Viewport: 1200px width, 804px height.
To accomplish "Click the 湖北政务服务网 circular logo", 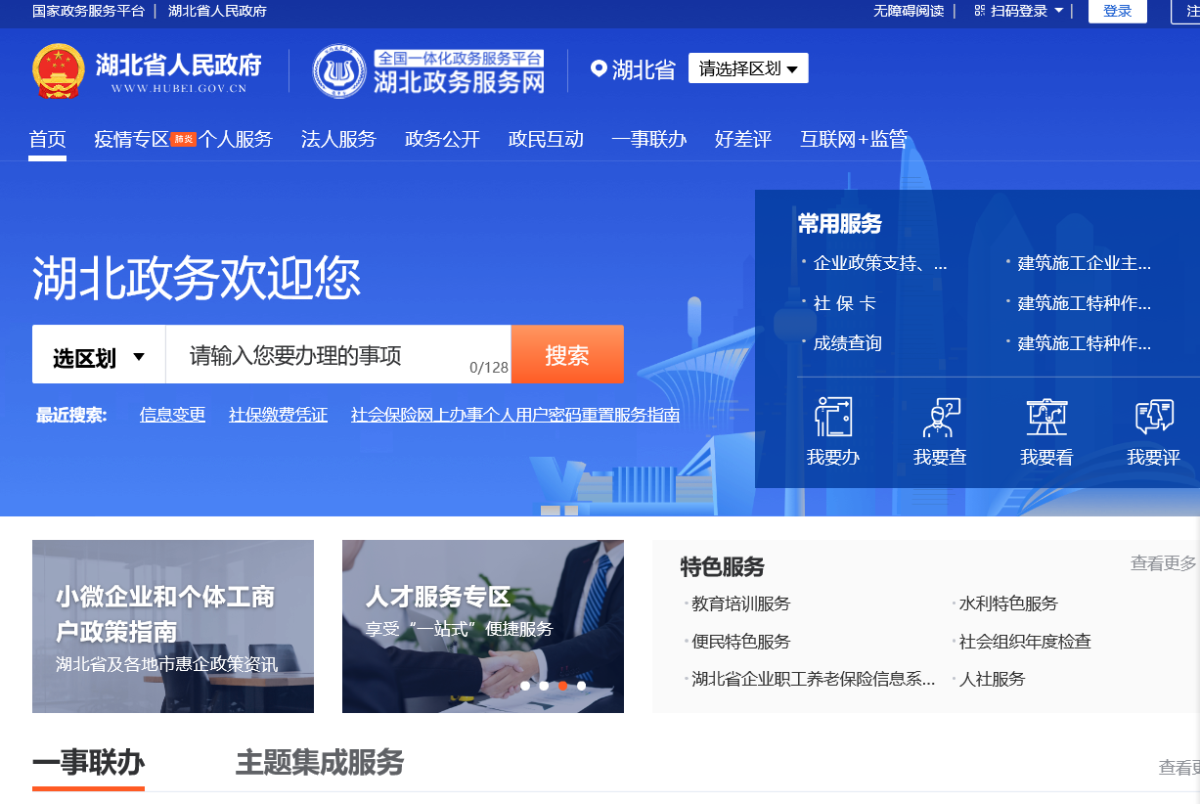I will 338,70.
